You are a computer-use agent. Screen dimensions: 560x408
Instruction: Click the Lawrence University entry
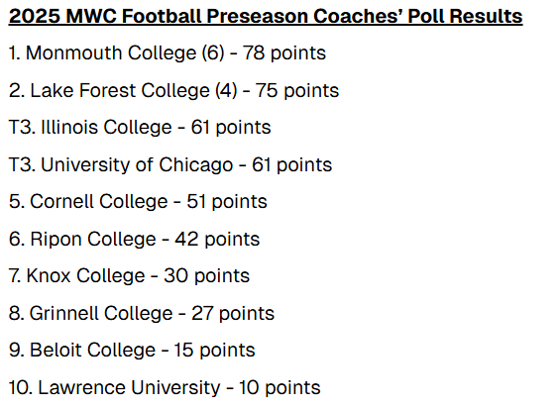click(x=165, y=388)
